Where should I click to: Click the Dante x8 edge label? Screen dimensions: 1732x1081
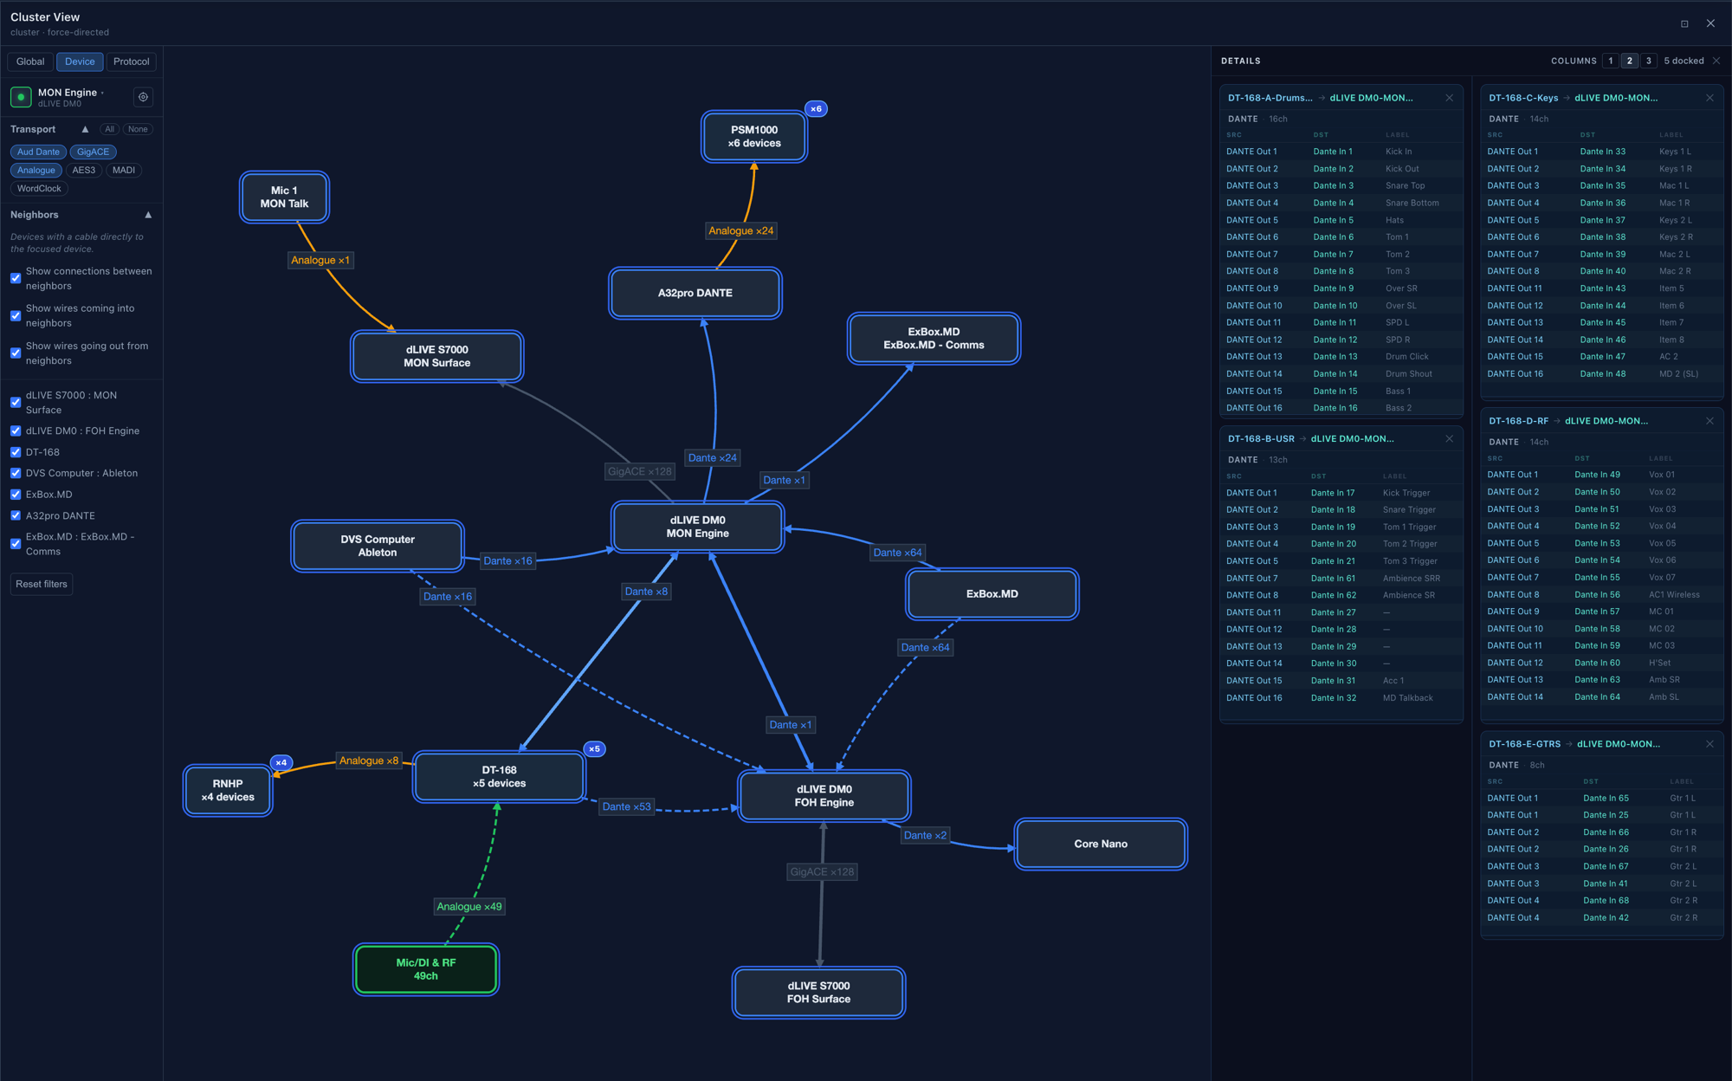(x=646, y=592)
